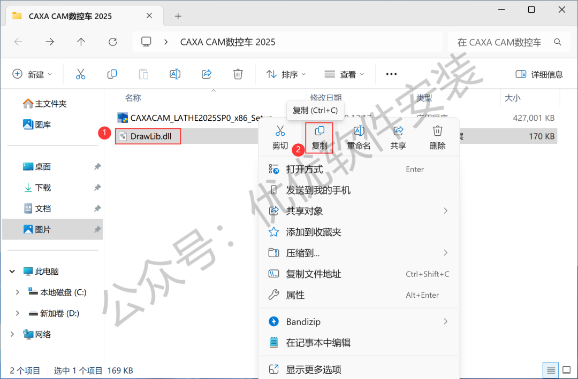Screen dimensions: 578x379
Task: Select the DrawLib.dll file
Action: click(148, 136)
